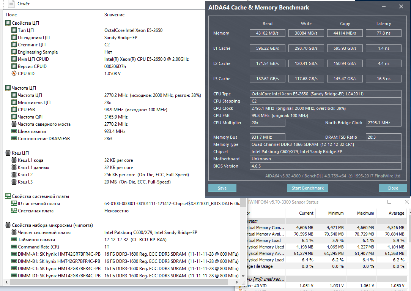Click the North Bridge Clock field 2795.1 MHz
Image resolution: width=411 pixels, height=291 pixels.
[x=383, y=123]
